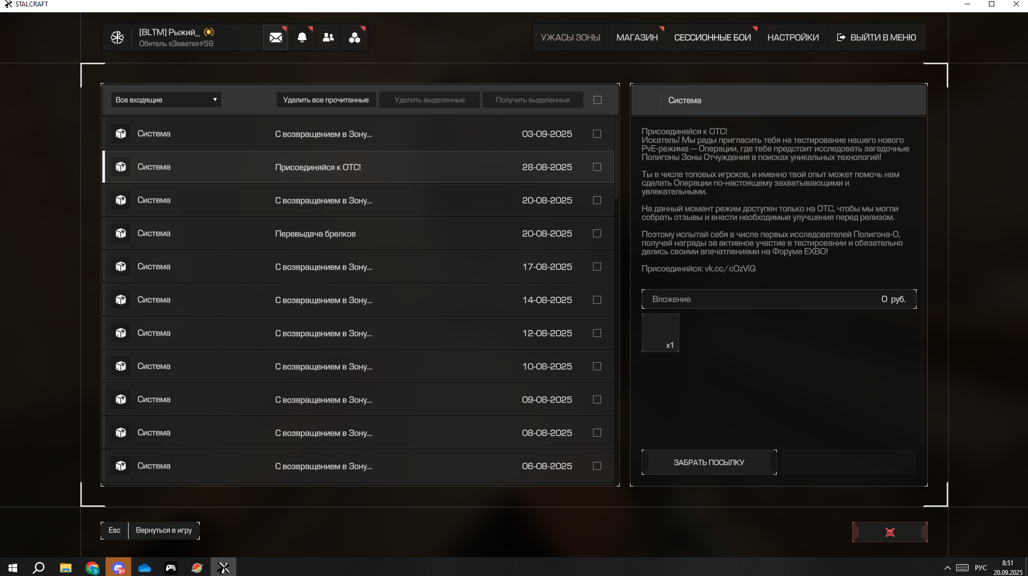The width and height of the screenshot is (1028, 576).
Task: Open the mail envelope icon
Action: click(275, 38)
